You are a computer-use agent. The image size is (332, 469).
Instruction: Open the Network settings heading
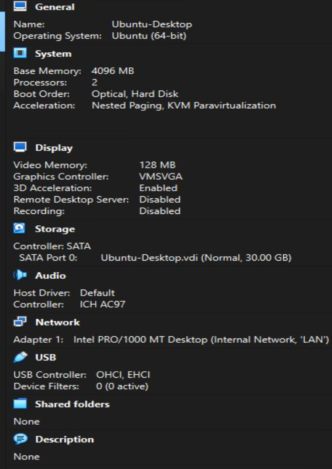[58, 322]
